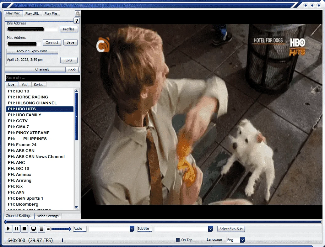Stop the video playback

(x=24, y=229)
